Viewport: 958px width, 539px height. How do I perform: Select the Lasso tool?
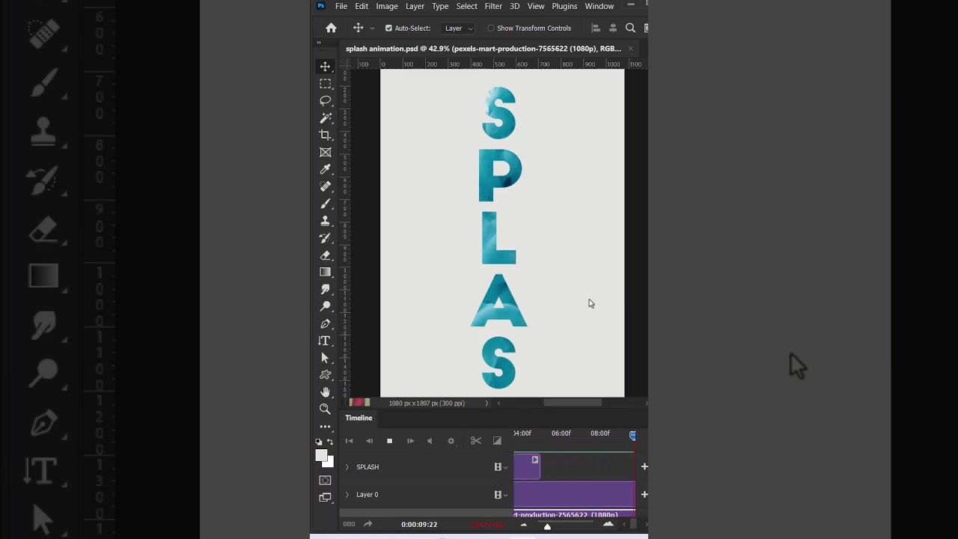click(325, 101)
